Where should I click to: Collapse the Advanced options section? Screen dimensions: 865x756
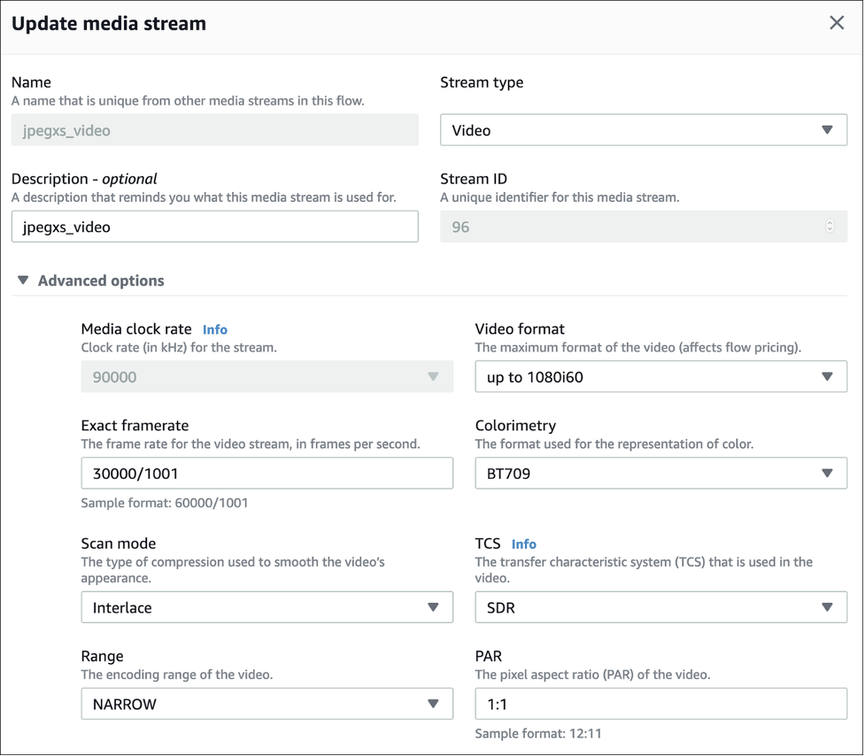click(x=23, y=281)
